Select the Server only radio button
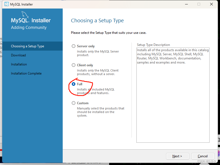Screen dimensions: 220x165 73,46
